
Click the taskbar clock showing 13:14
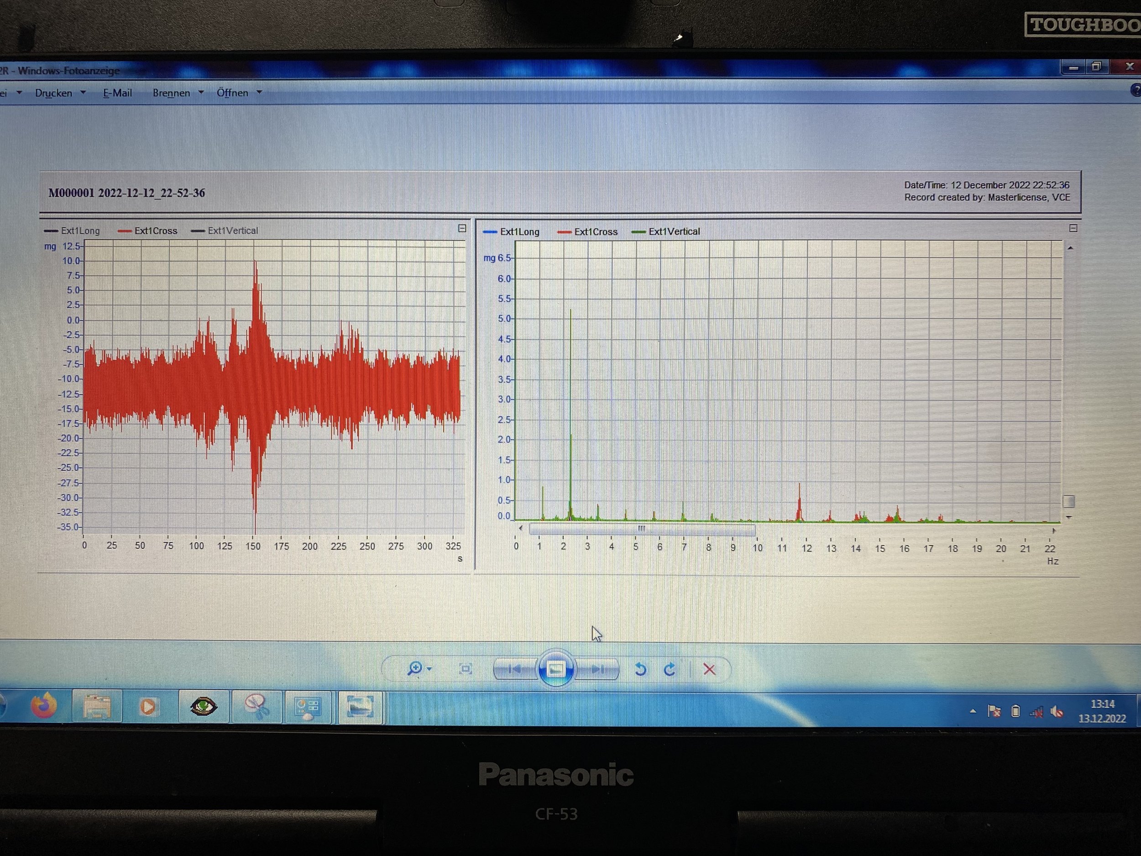[x=1102, y=711]
